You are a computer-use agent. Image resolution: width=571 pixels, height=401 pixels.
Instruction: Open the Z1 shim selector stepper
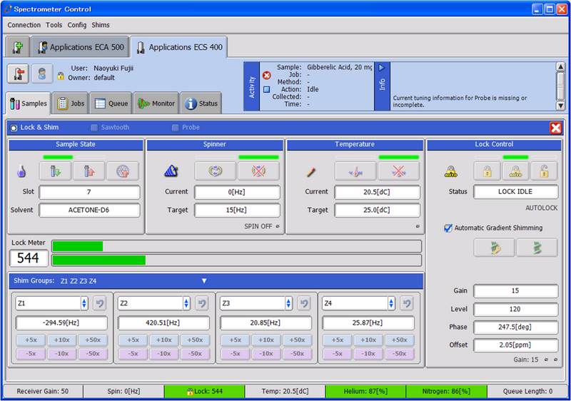pyautogui.click(x=84, y=303)
